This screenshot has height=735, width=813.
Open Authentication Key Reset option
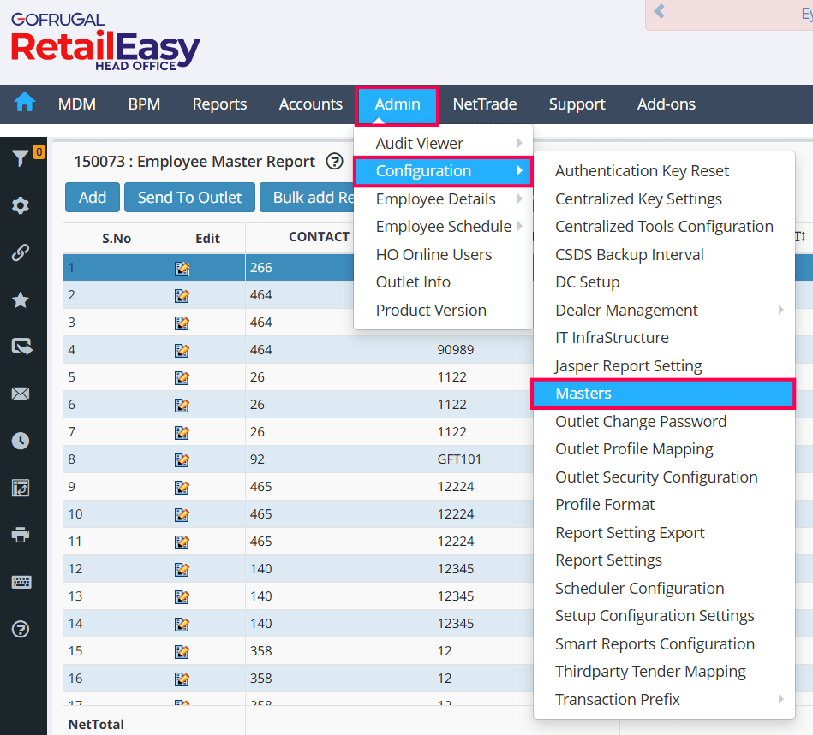coord(664,171)
